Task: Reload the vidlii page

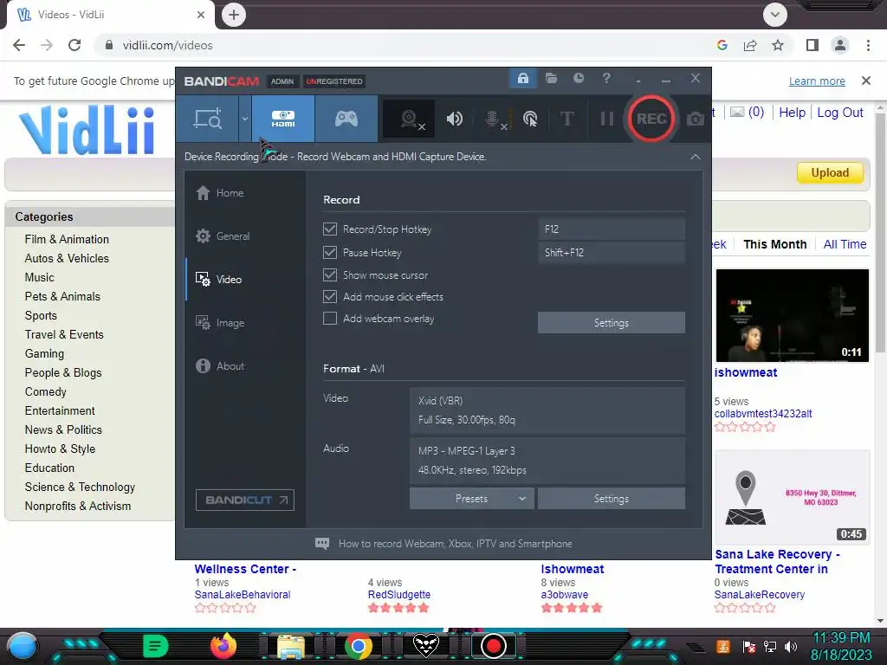Action: click(x=74, y=45)
